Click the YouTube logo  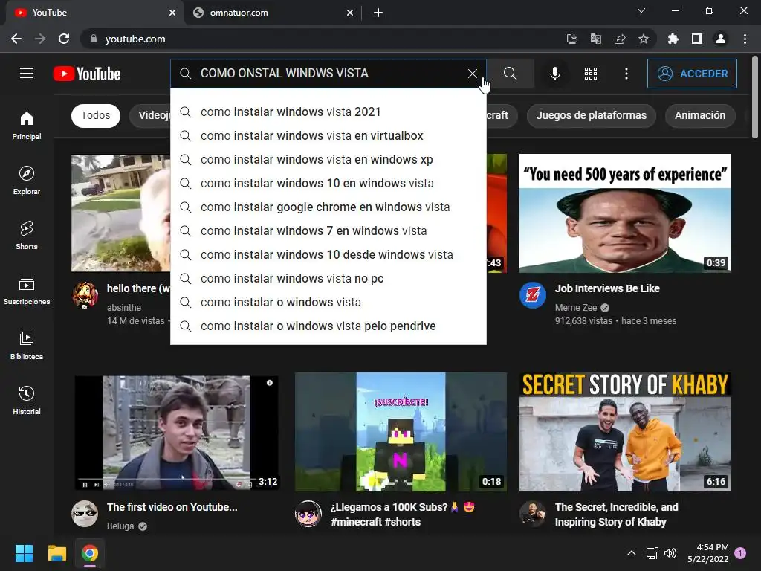pos(87,74)
